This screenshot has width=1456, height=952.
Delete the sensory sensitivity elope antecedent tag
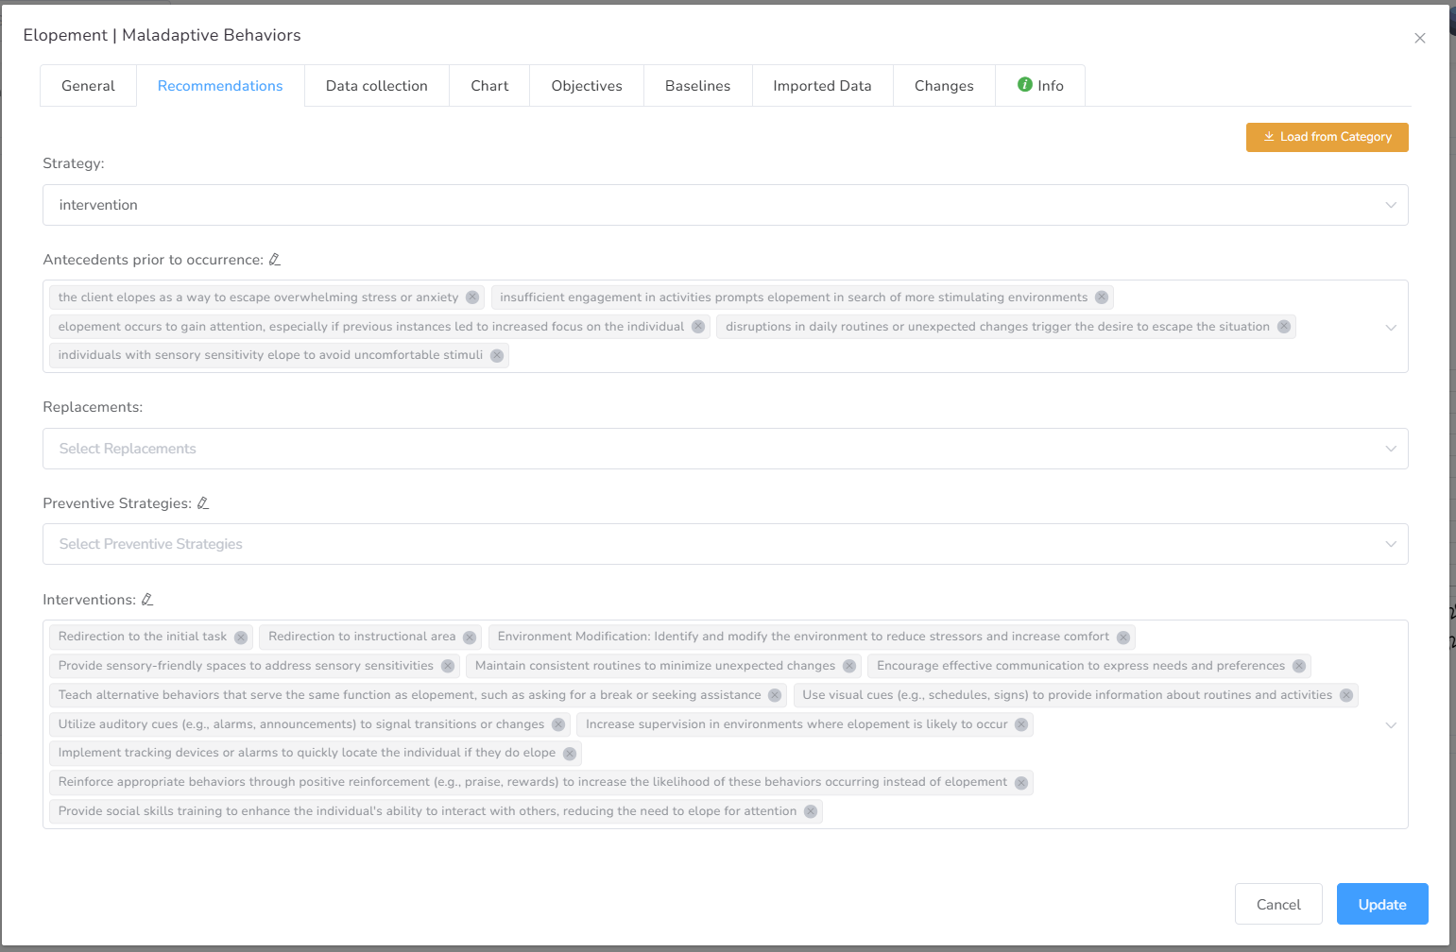[x=497, y=356]
